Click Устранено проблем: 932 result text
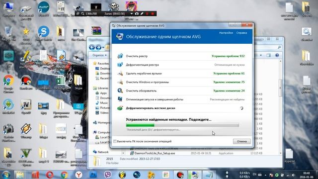 228,56
